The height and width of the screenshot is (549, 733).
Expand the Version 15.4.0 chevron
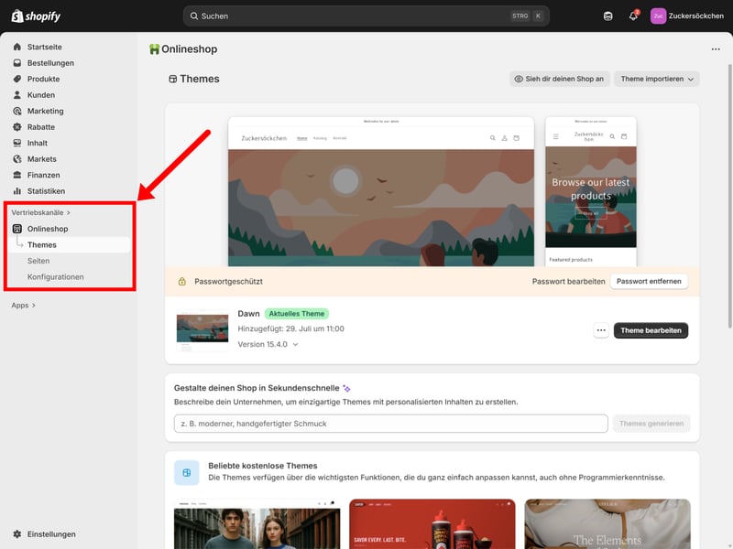coord(295,345)
